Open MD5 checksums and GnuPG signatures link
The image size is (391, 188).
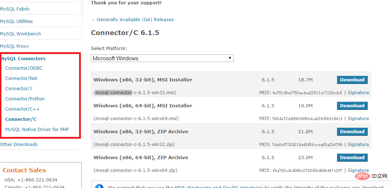(219, 187)
